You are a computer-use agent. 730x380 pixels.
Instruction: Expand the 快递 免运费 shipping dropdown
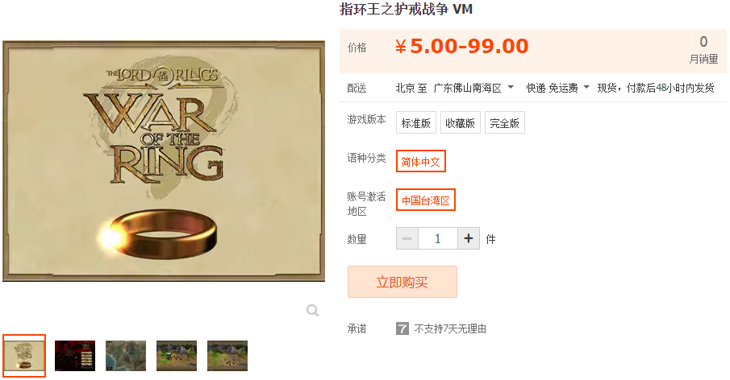[557, 88]
